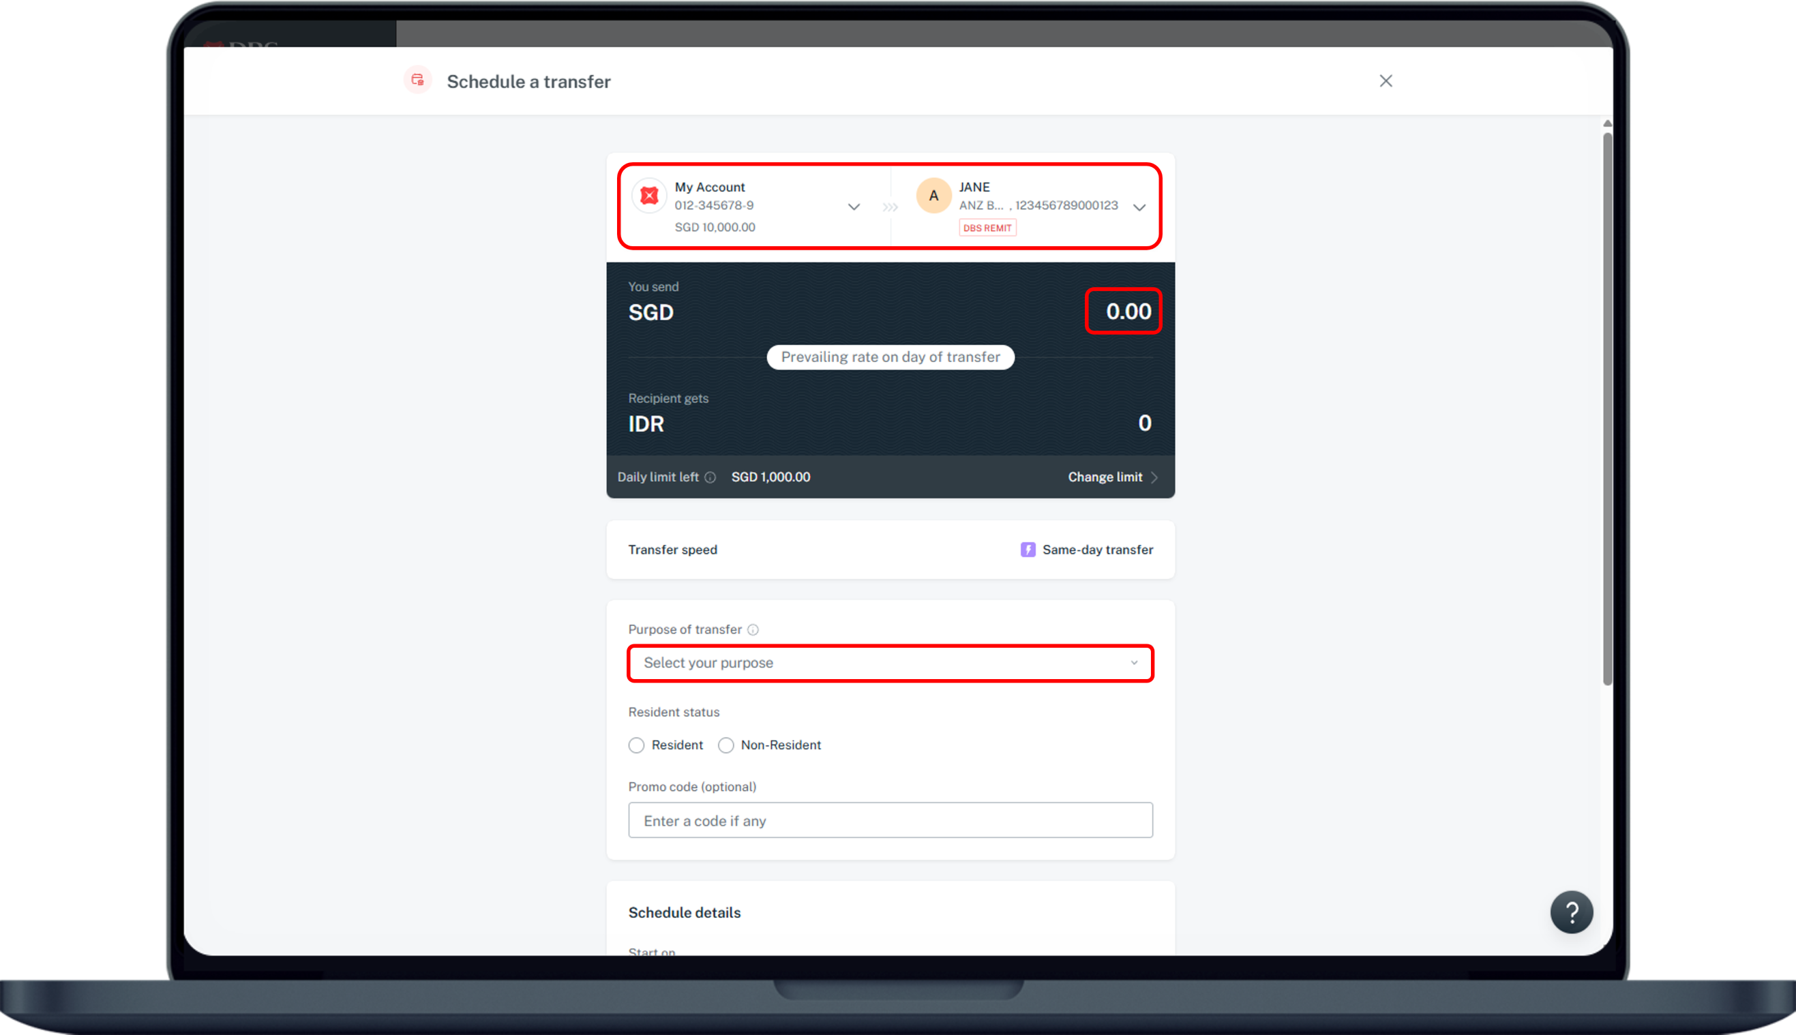Click JANE's avatar circle labeled A
Image resolution: width=1796 pixels, height=1035 pixels.
[x=933, y=196]
